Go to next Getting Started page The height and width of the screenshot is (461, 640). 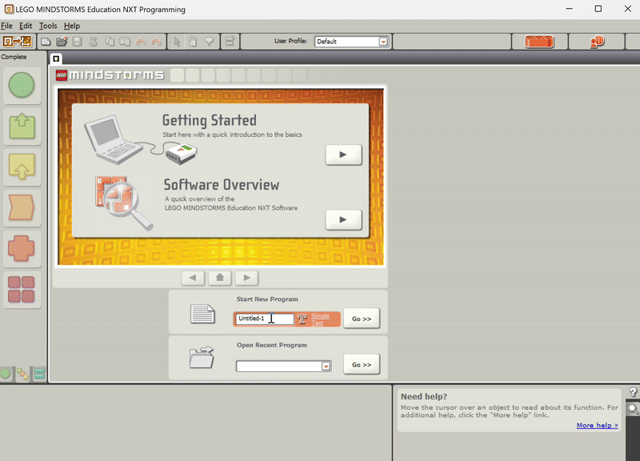pyautogui.click(x=246, y=278)
